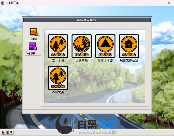The width and height of the screenshot is (174, 136).
Task: Select the 森林发夹 rookie track icon
Action: click(58, 78)
